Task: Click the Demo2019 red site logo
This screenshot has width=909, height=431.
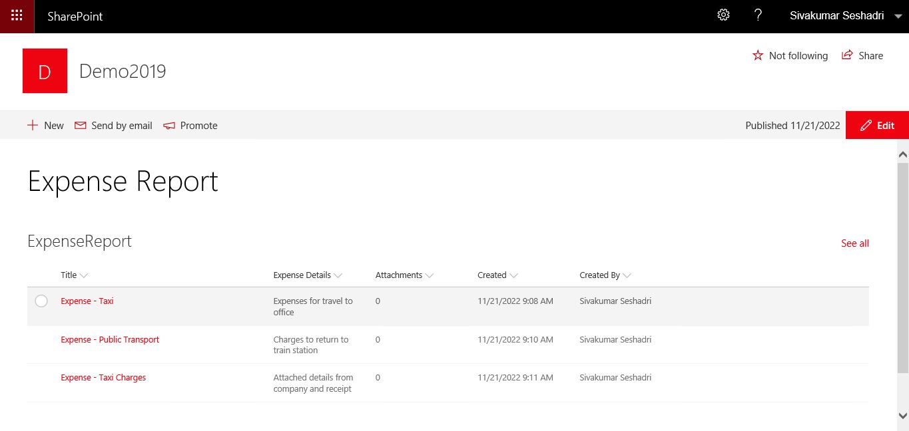Action: tap(45, 71)
